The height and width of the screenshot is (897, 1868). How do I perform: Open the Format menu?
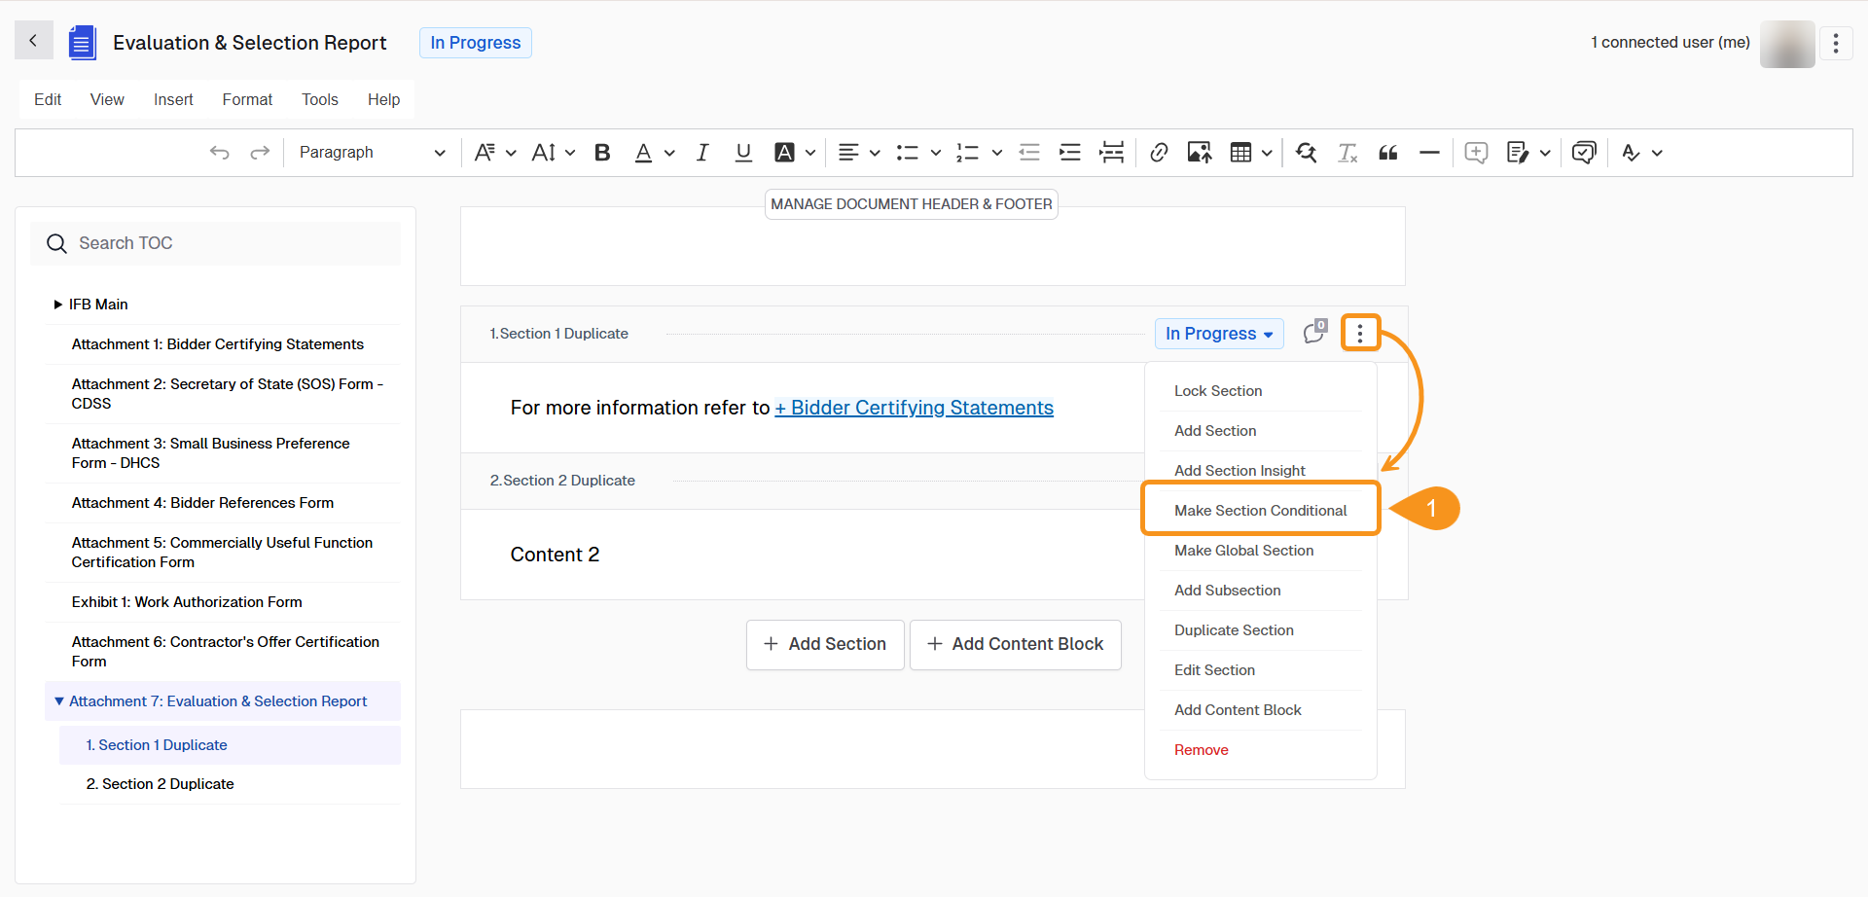pos(246,98)
